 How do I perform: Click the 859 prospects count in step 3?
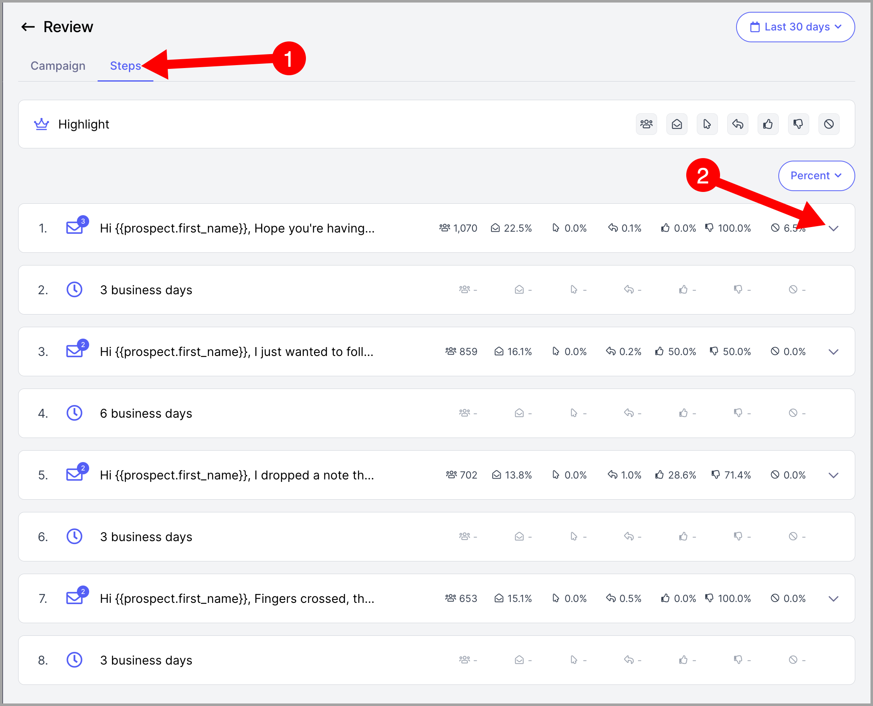point(461,352)
